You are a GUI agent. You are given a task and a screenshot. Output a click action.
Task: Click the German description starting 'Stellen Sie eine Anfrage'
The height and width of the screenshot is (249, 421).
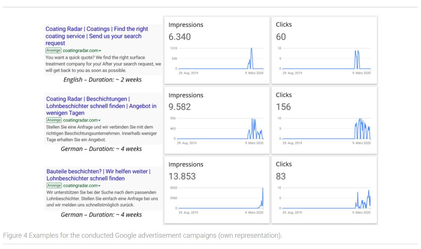click(101, 133)
